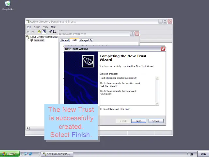Cancel the New Trust Wizard
The width and height of the screenshot is (209, 157).
point(156,121)
